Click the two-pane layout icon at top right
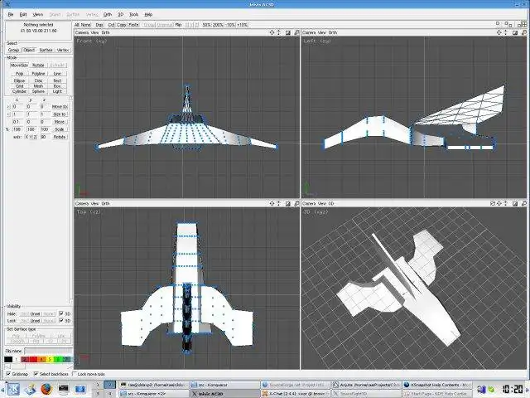 click(508, 24)
